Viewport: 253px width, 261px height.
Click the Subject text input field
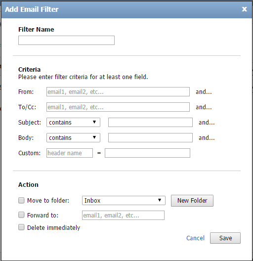pos(150,123)
